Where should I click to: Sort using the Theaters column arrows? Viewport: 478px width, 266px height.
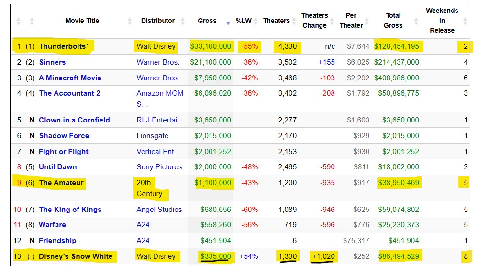pos(293,21)
